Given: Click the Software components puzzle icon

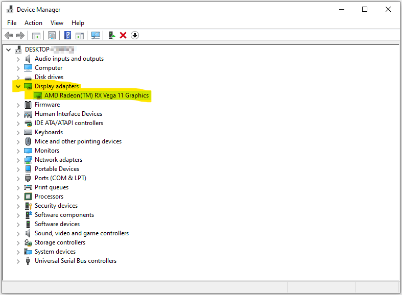Looking at the screenshot, I should [x=29, y=214].
